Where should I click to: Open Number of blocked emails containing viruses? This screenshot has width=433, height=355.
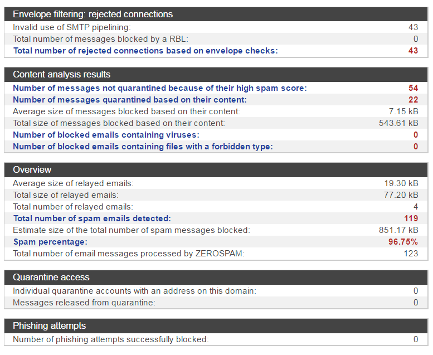pos(106,135)
